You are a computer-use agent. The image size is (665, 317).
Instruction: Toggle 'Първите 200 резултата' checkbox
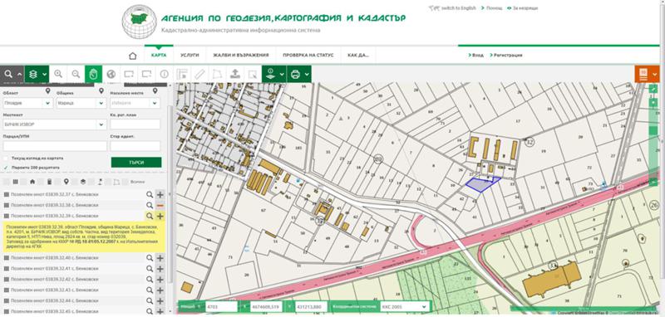point(6,168)
